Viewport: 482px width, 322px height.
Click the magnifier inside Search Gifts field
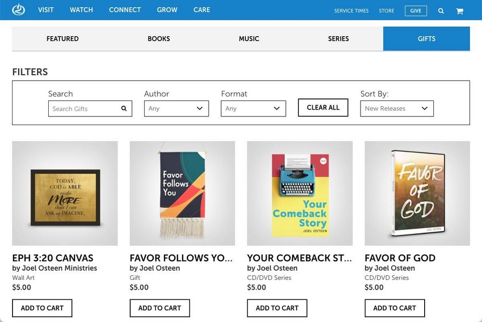click(x=124, y=109)
